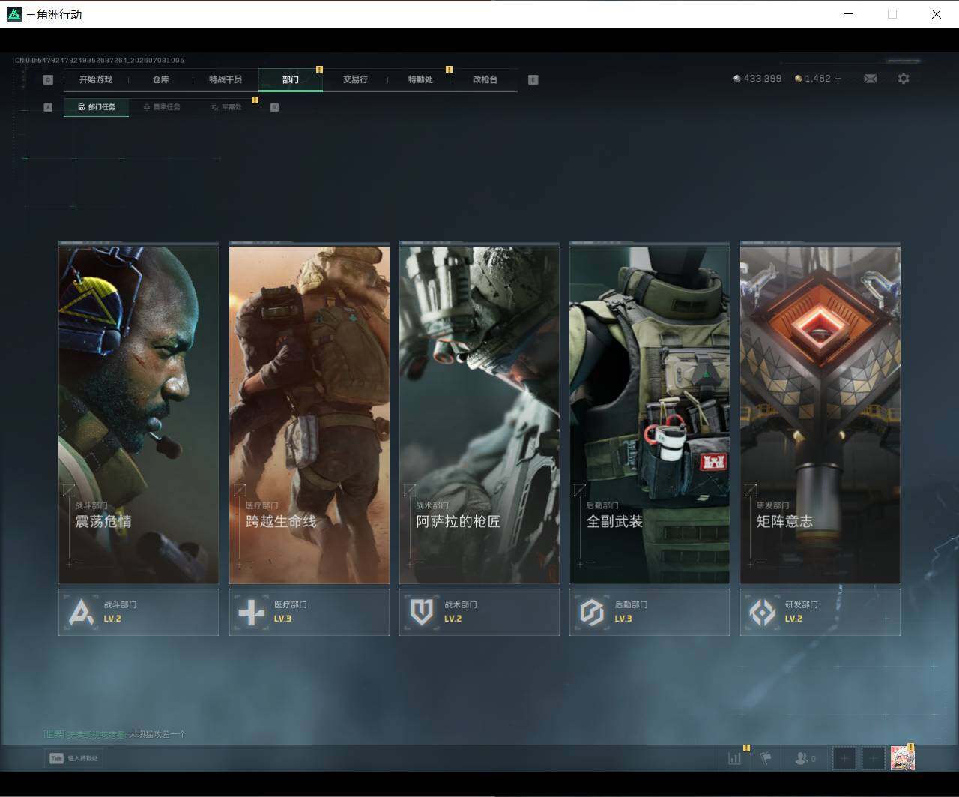This screenshot has height=797, width=959.
Task: Click the first empty squad slot plus
Action: click(x=844, y=759)
